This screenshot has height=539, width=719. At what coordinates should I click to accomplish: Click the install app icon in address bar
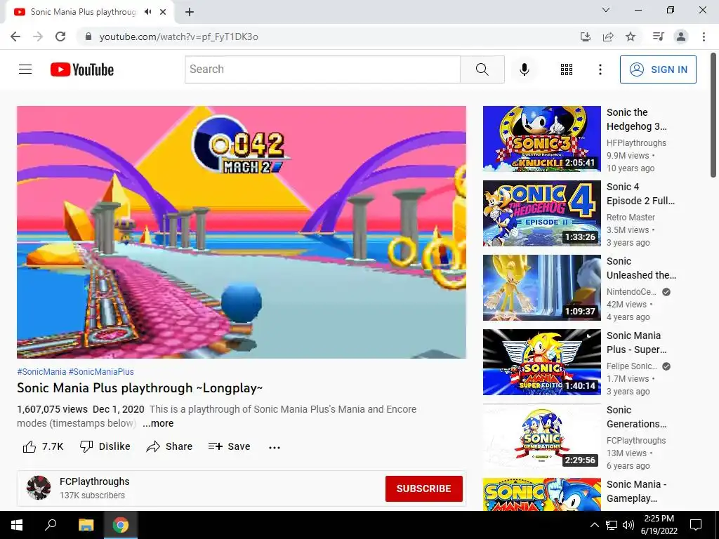pos(585,36)
